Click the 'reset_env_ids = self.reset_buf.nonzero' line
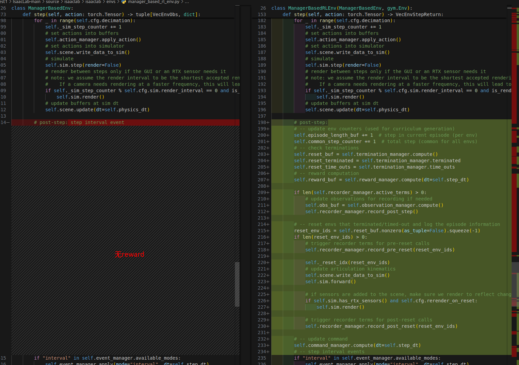This screenshot has width=519, height=365. click(387, 231)
